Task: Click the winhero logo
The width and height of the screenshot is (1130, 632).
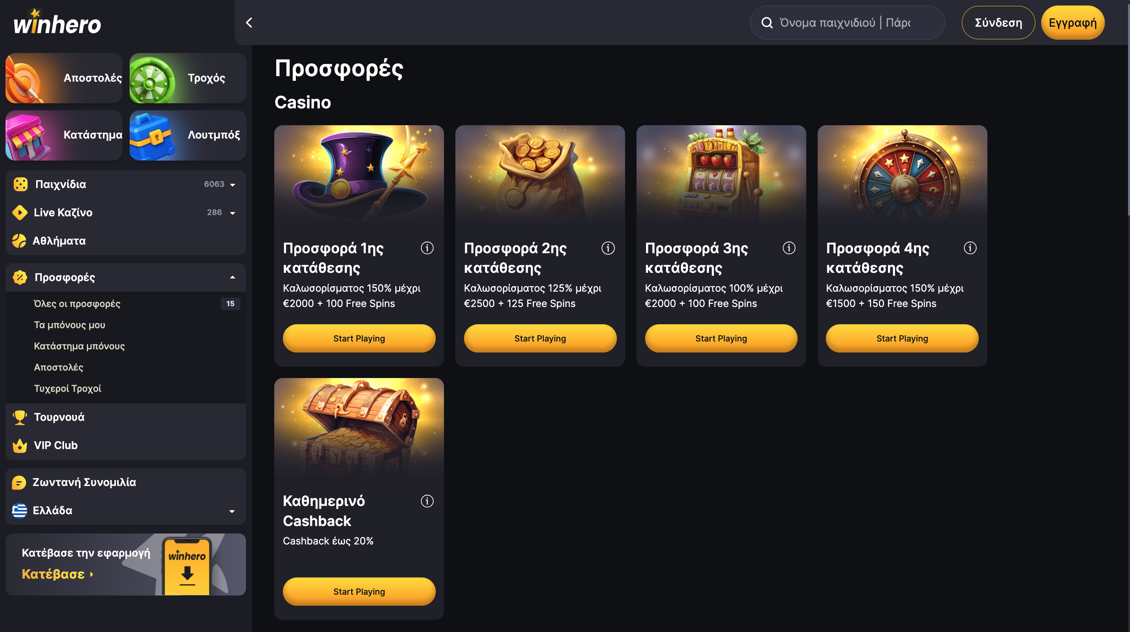Action: (57, 22)
